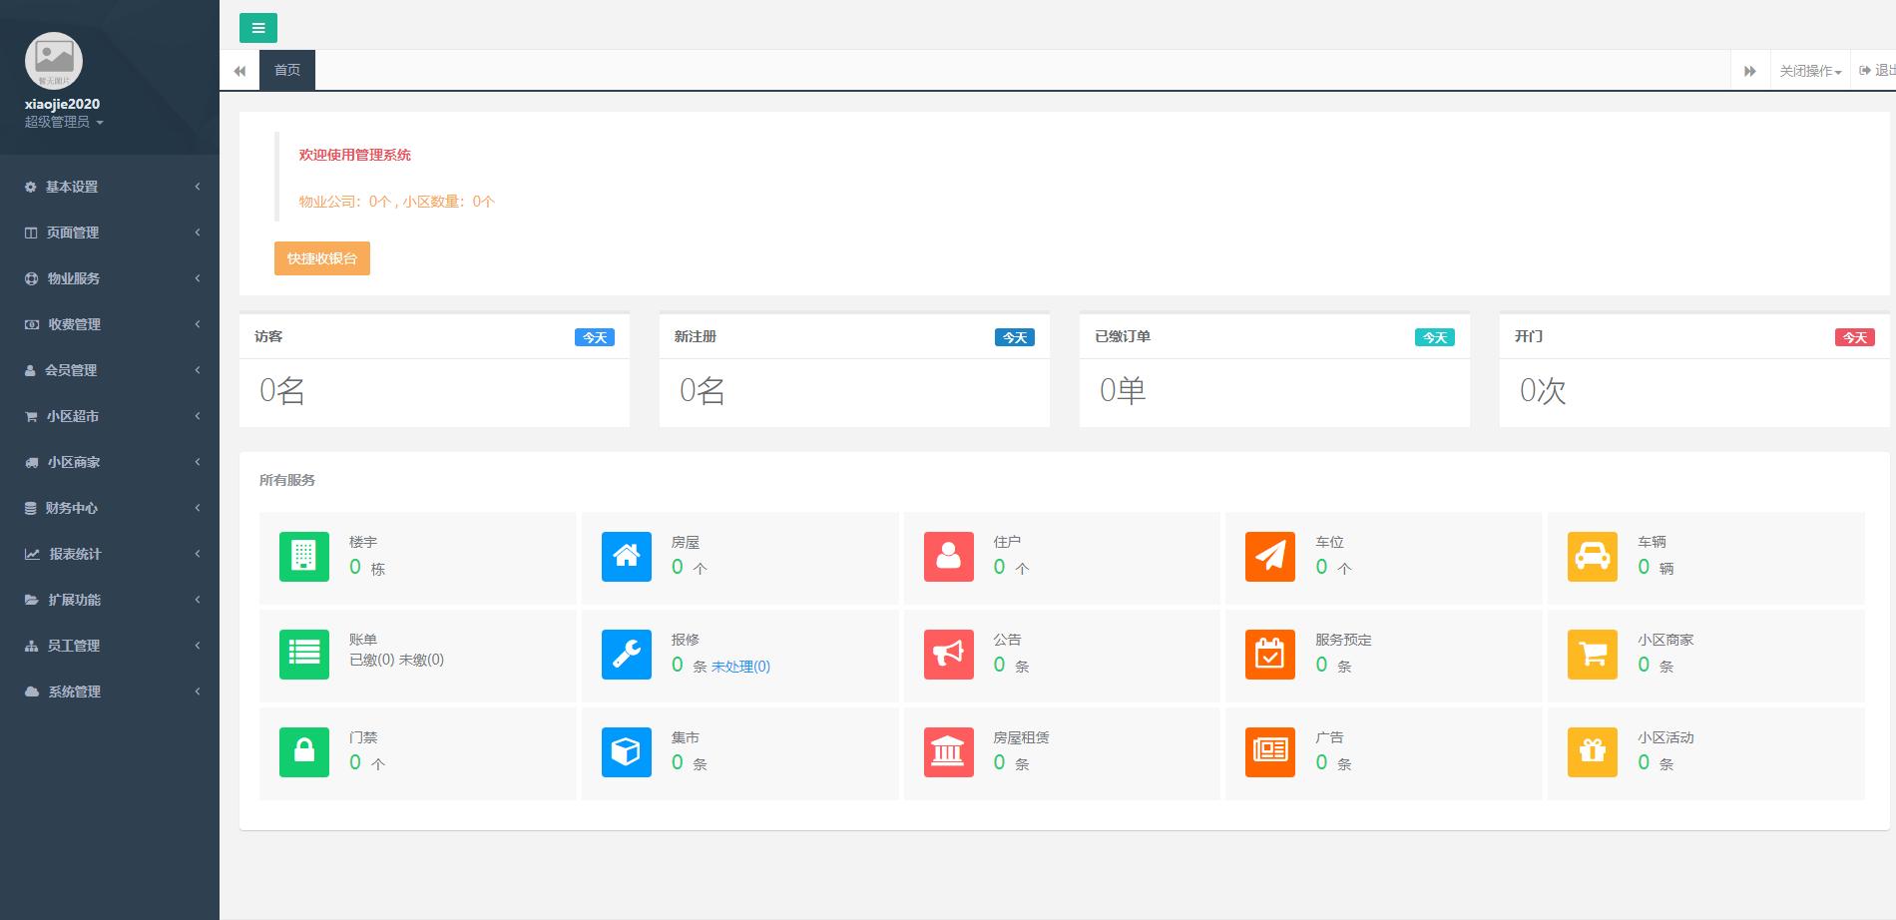Click the 快捷收银台 button
The image size is (1896, 920).
coord(322,258)
